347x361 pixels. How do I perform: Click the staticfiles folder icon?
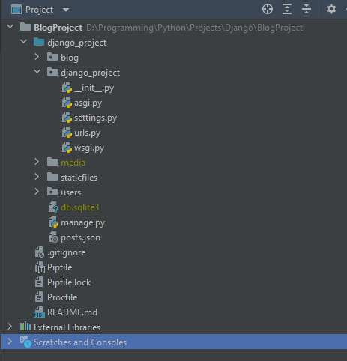[52, 177]
